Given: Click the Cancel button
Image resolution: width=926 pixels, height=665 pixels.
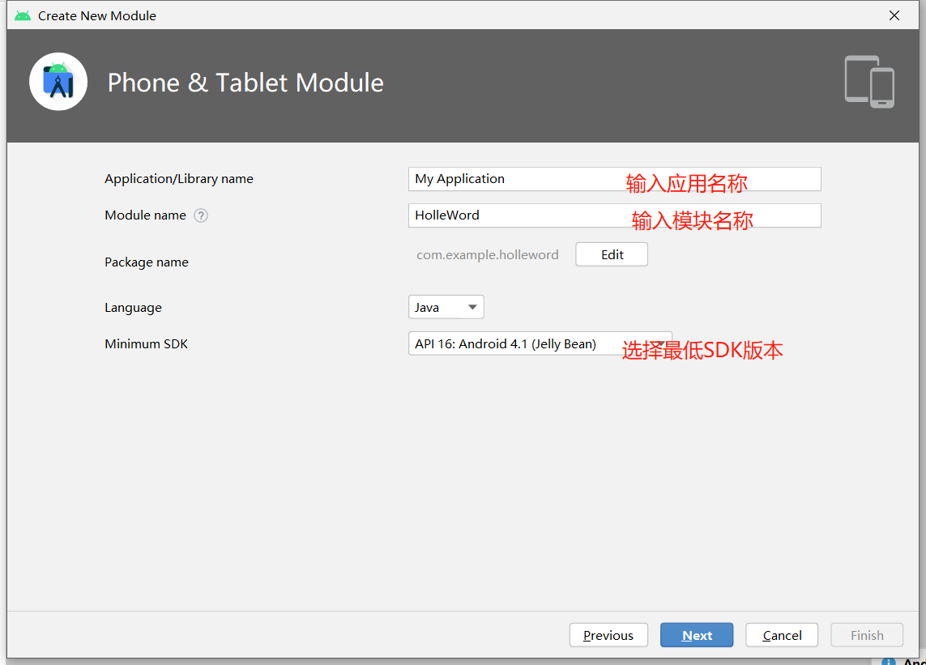Looking at the screenshot, I should tap(782, 635).
